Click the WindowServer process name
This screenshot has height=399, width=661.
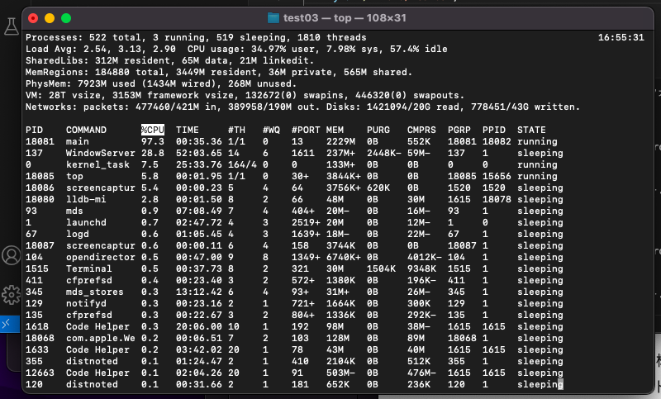pyautogui.click(x=100, y=153)
